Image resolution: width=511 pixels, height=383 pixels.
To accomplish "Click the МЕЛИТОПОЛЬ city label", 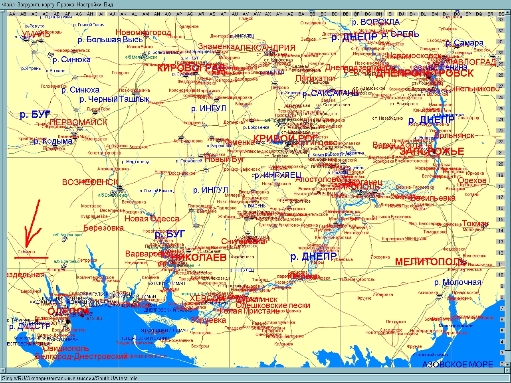I will point(431,262).
